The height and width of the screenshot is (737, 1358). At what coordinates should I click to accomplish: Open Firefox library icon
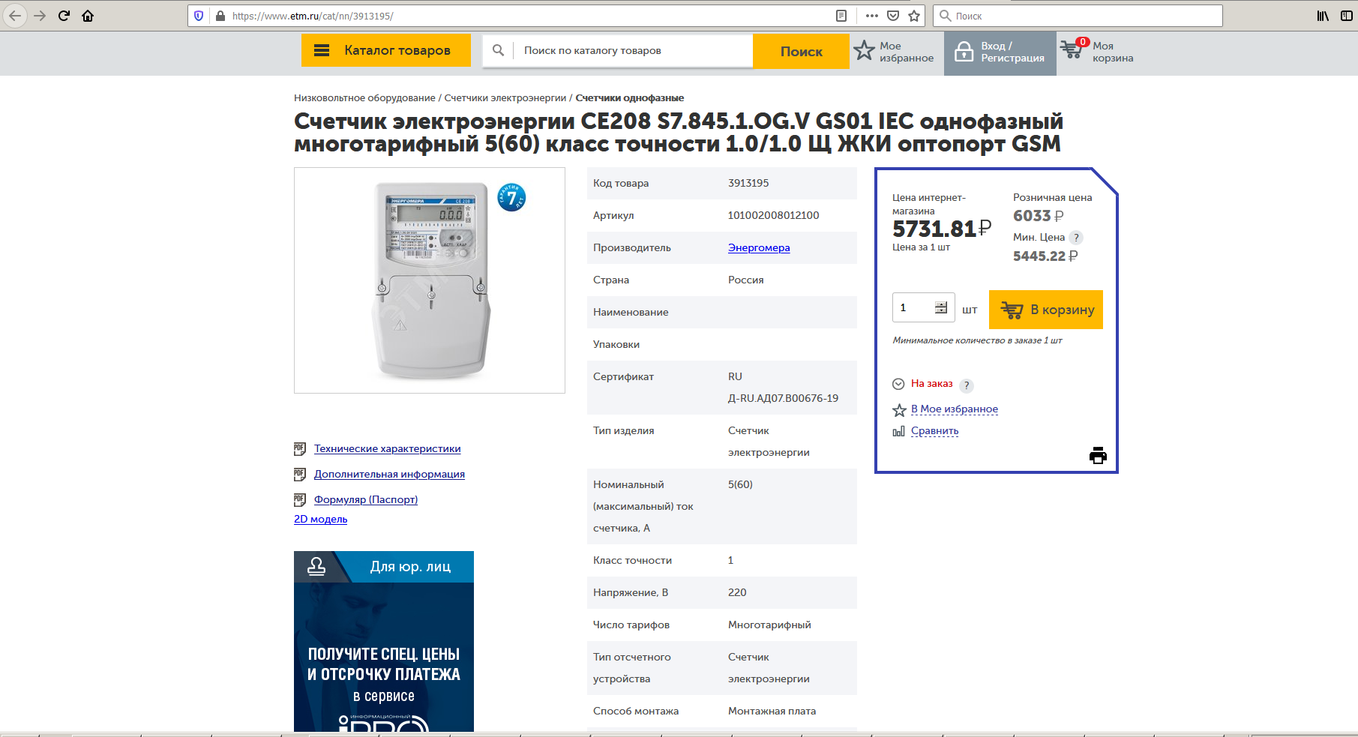(x=1323, y=16)
